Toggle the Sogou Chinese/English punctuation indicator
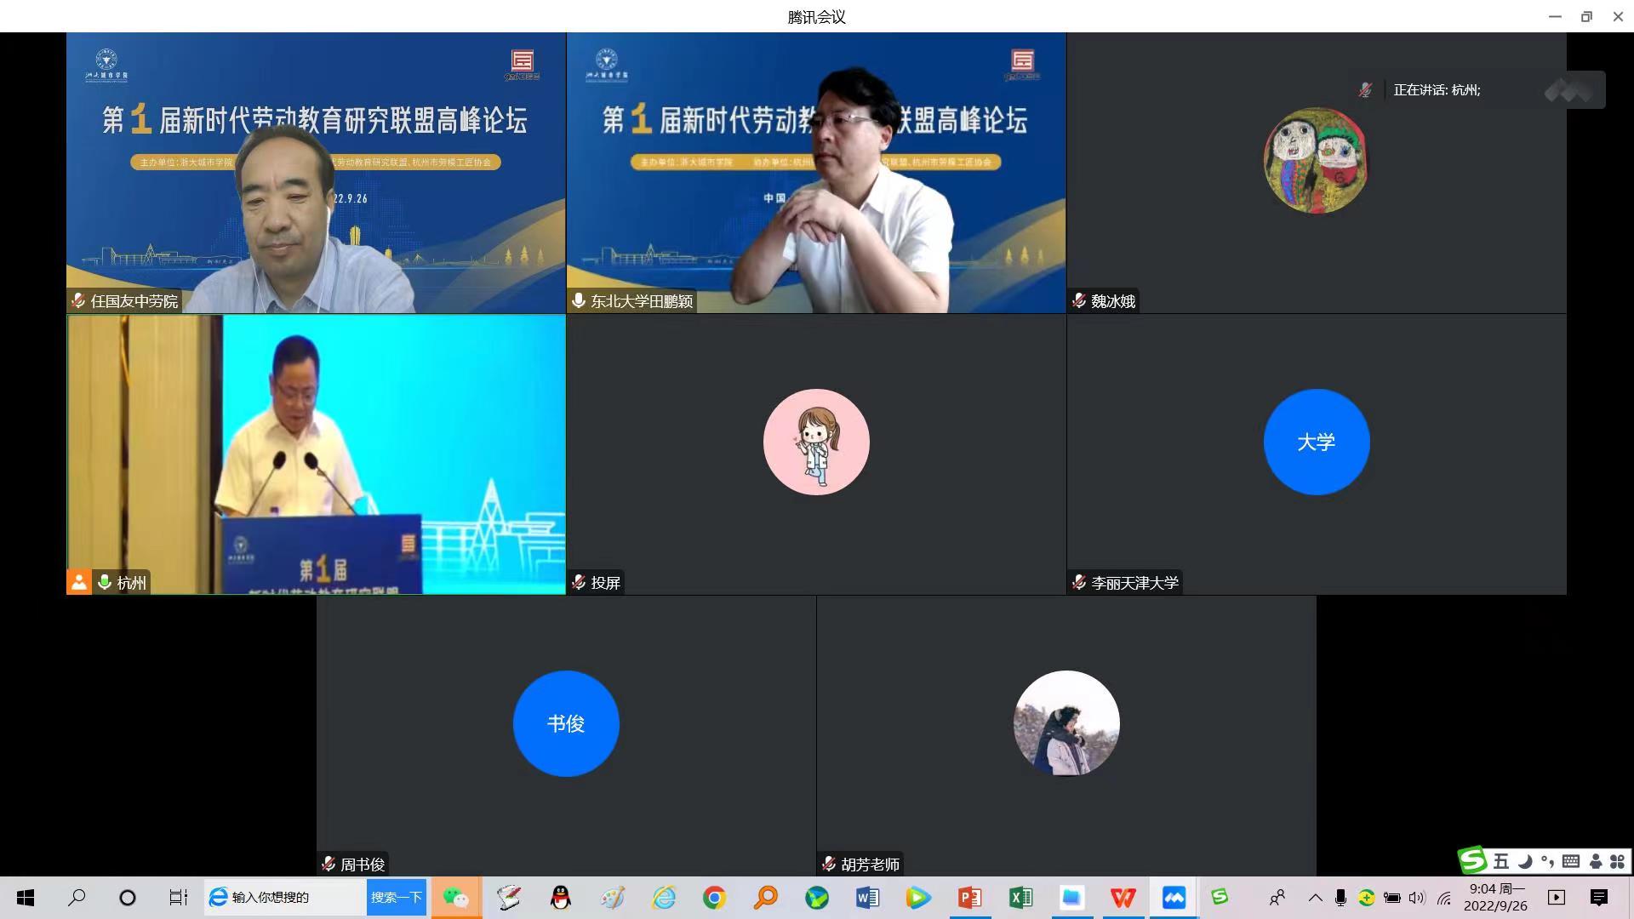 click(1547, 861)
